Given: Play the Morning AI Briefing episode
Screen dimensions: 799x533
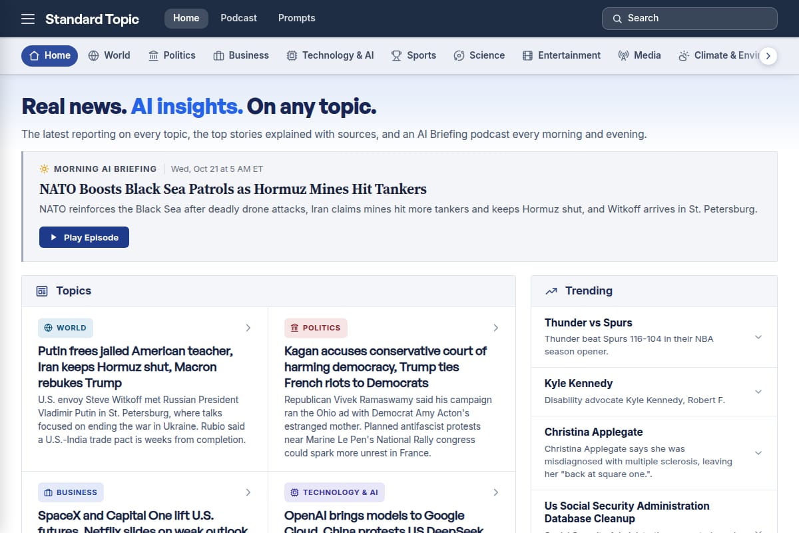Looking at the screenshot, I should [x=84, y=237].
